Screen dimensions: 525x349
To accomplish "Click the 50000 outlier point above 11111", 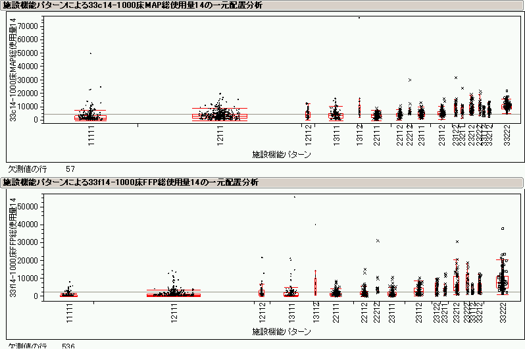I will click(x=90, y=53).
